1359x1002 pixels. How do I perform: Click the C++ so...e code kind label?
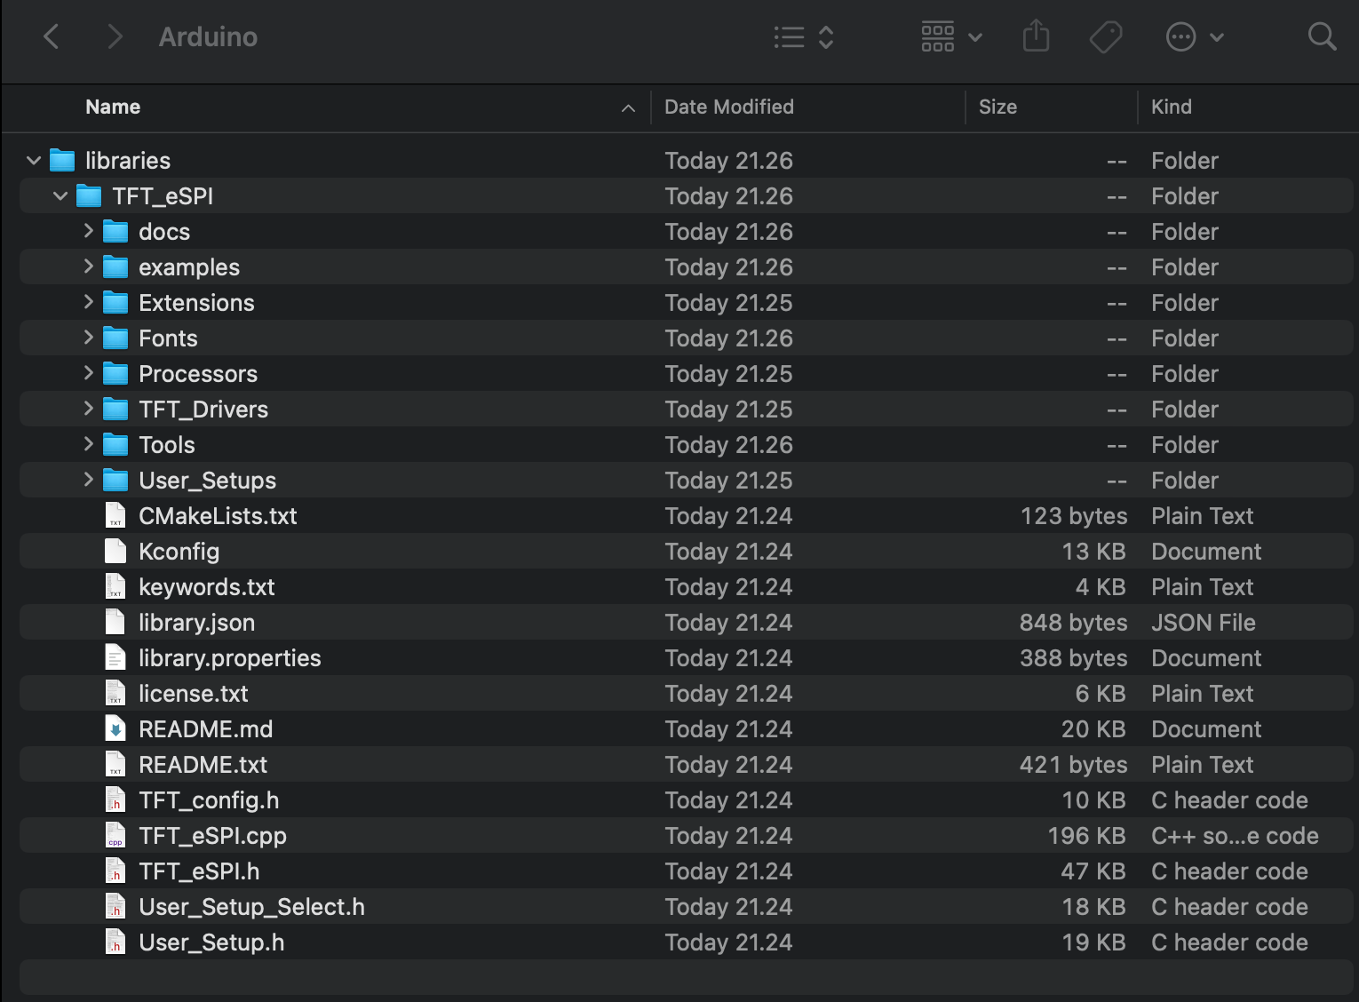click(x=1235, y=836)
